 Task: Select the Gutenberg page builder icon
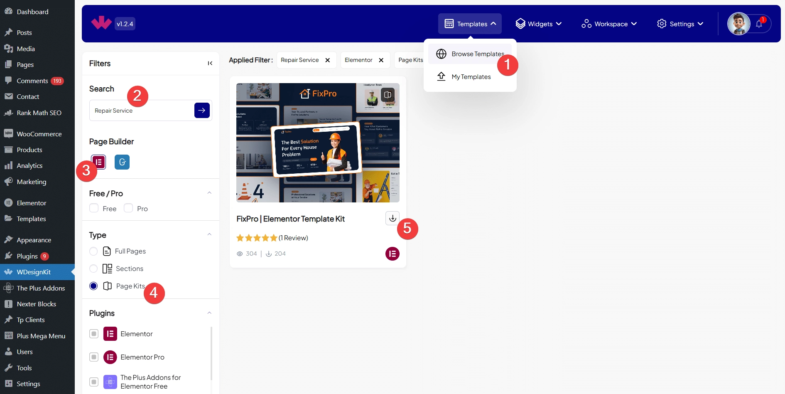tap(122, 162)
